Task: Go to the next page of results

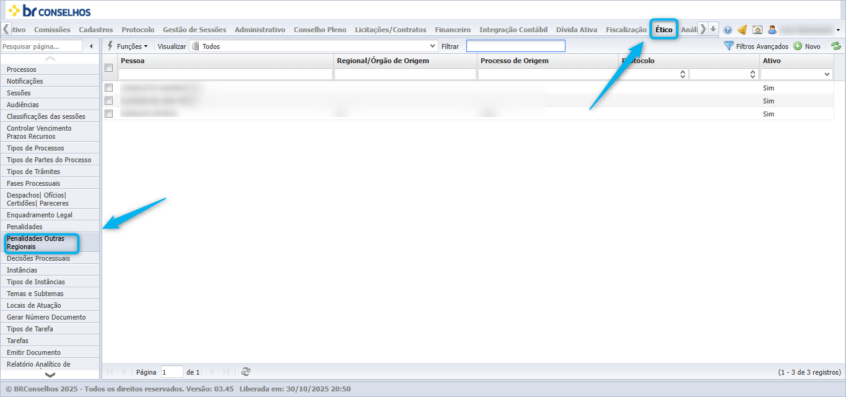Action: click(212, 372)
